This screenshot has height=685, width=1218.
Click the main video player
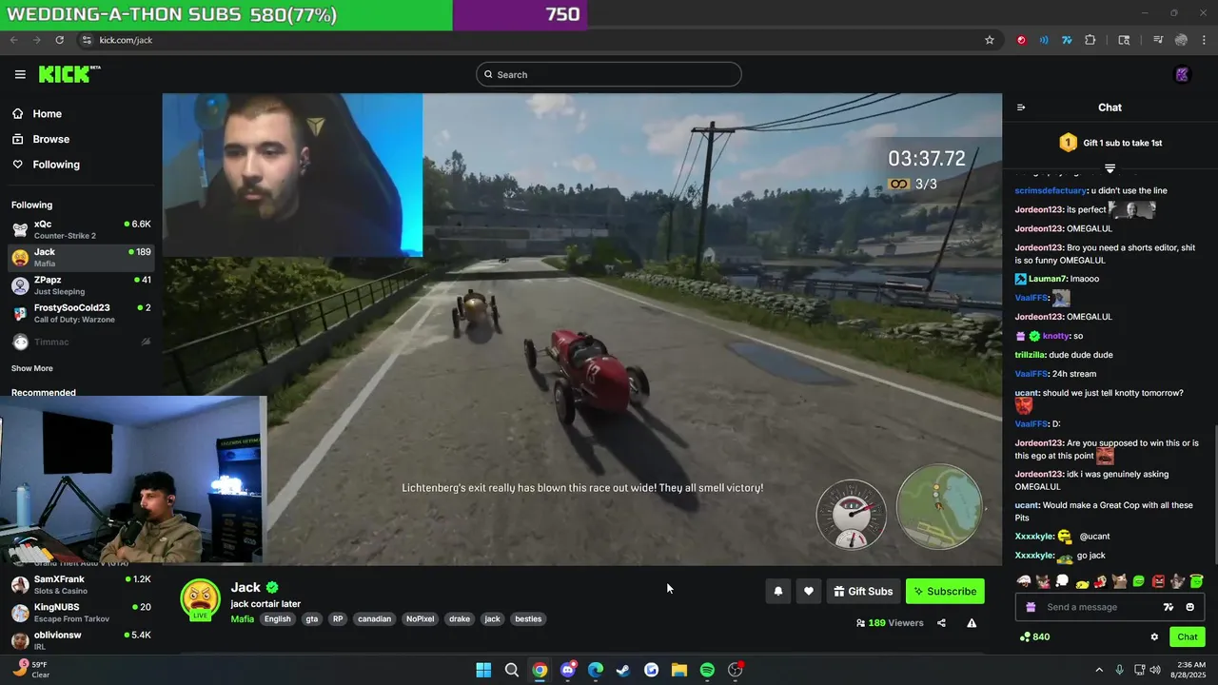click(x=582, y=329)
